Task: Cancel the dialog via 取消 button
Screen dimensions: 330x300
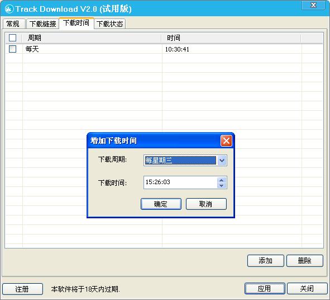Action: pyautogui.click(x=206, y=204)
